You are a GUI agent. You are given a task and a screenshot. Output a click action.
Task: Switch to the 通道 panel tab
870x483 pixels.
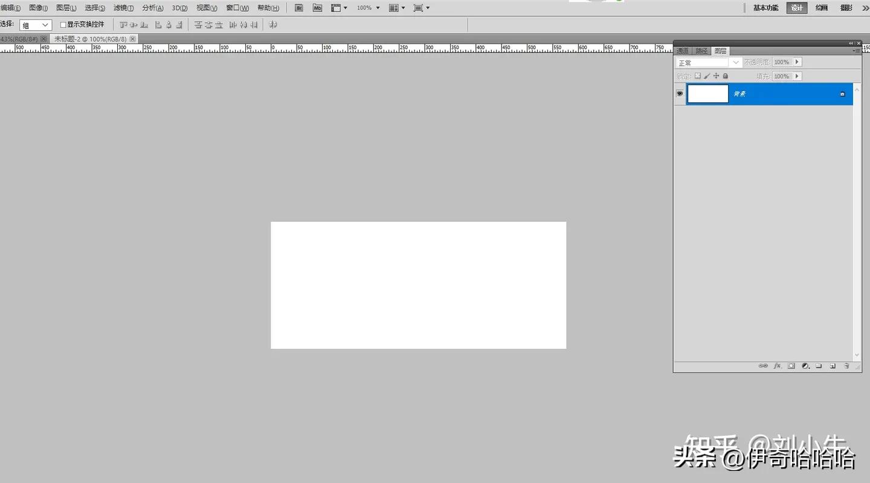[x=682, y=51]
